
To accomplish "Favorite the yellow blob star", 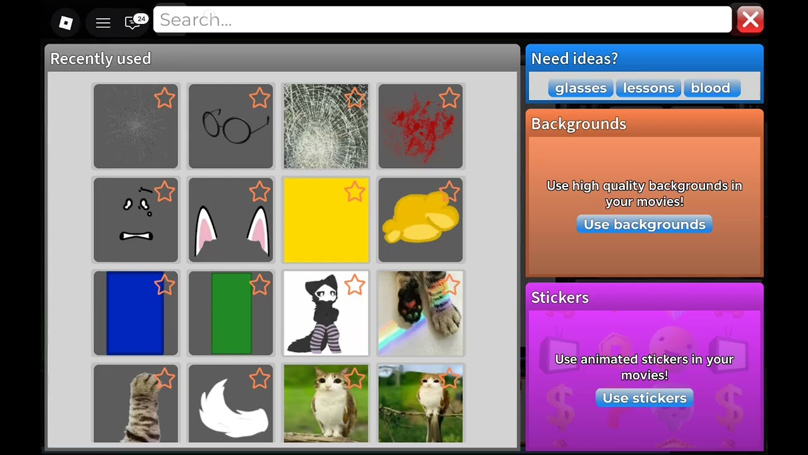I will (449, 191).
